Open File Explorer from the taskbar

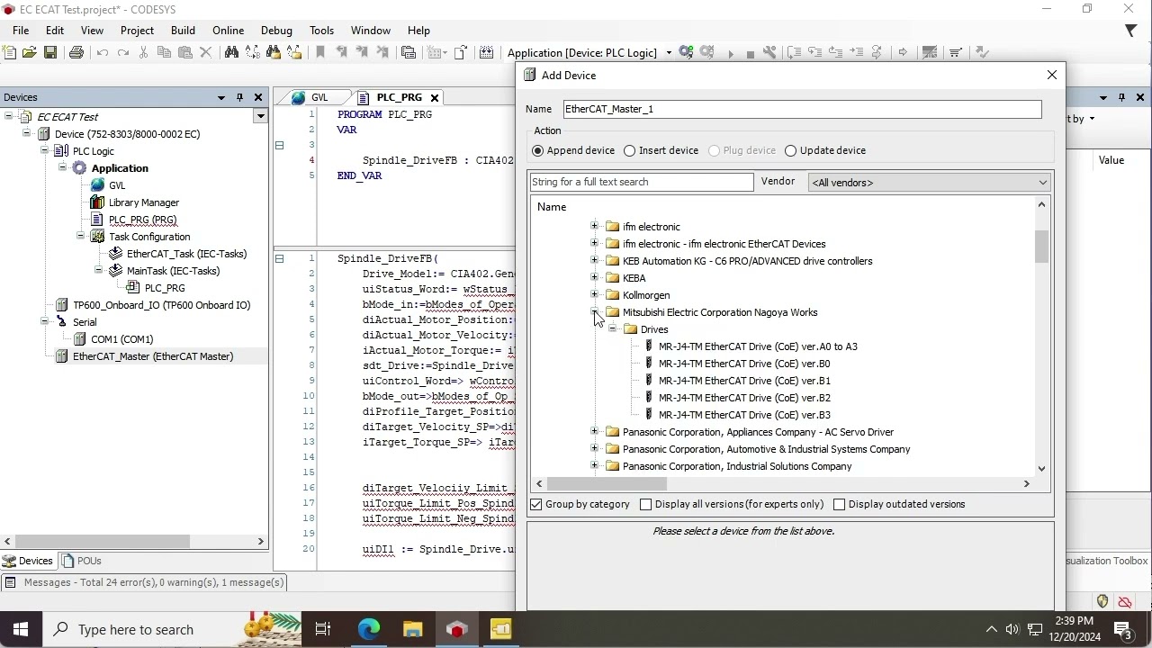tap(412, 629)
